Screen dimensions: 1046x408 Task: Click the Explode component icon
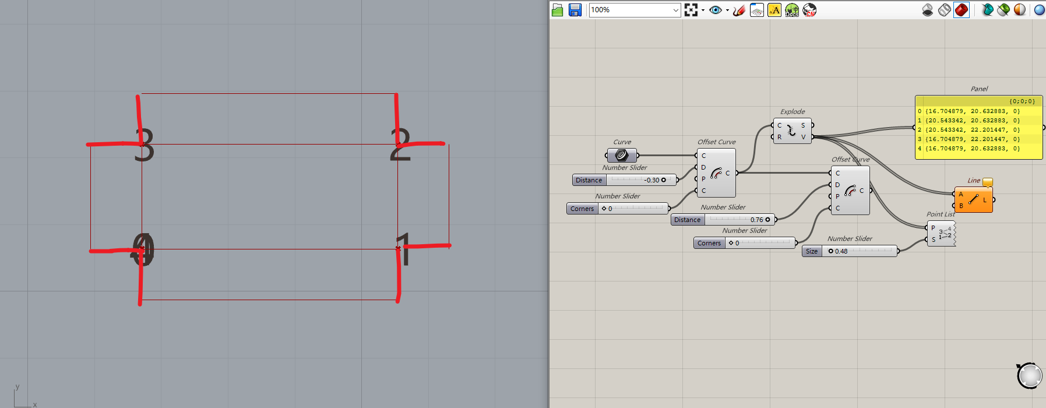pyautogui.click(x=791, y=131)
